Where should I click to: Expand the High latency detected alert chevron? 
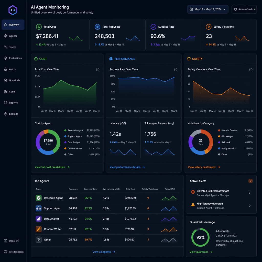click(x=250, y=206)
